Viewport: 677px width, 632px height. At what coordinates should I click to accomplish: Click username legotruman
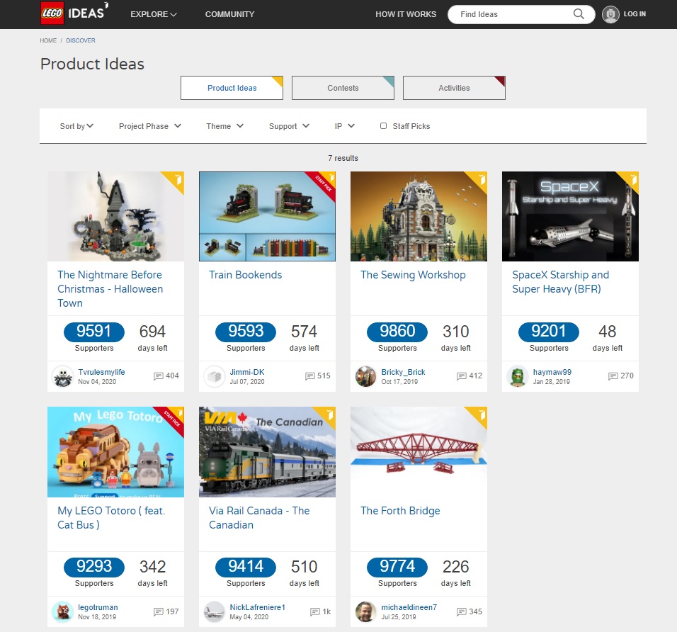point(98,607)
